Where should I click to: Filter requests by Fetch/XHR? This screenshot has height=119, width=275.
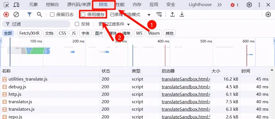[29, 33]
